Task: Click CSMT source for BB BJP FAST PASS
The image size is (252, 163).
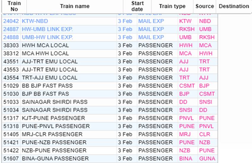Action: [187, 86]
